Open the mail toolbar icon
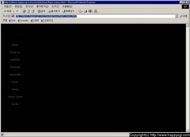The image size is (190, 137). [x=80, y=11]
